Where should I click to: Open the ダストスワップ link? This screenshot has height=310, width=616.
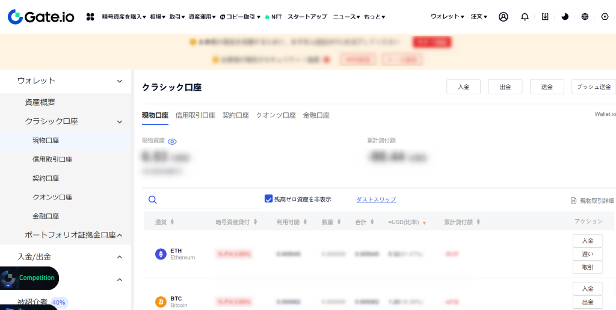(376, 199)
